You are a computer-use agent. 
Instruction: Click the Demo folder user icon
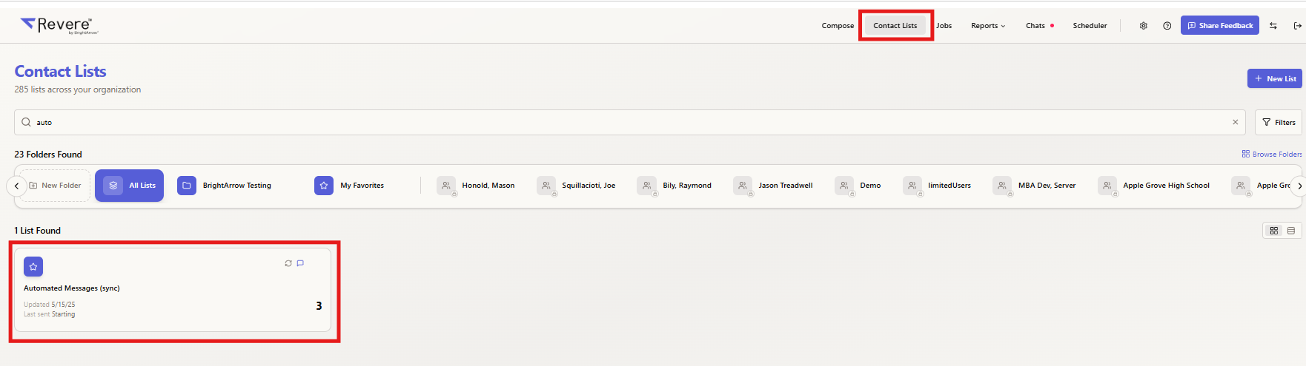(x=844, y=186)
